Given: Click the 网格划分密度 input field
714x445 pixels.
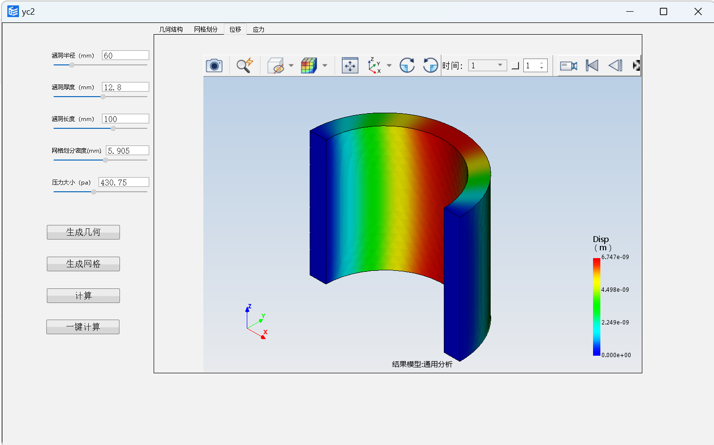Looking at the screenshot, I should point(127,151).
